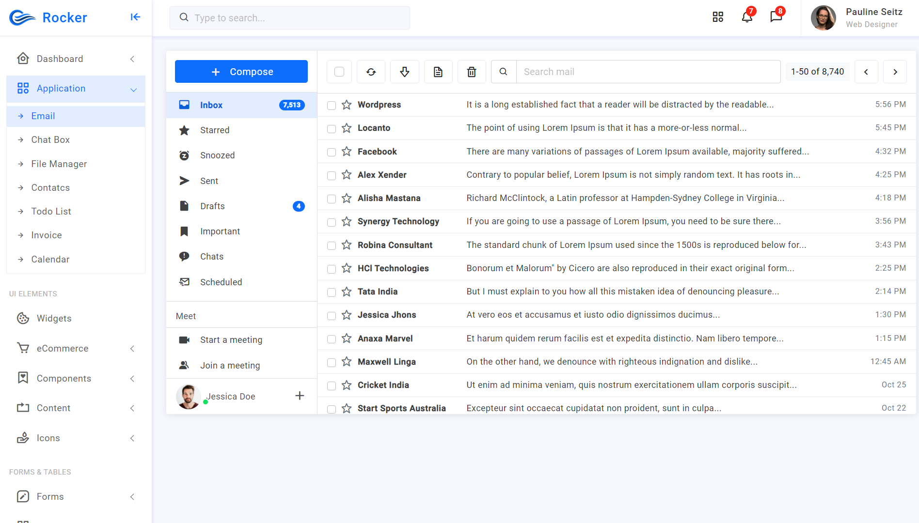Click Start a meeting link
The width and height of the screenshot is (919, 523).
[x=231, y=339]
